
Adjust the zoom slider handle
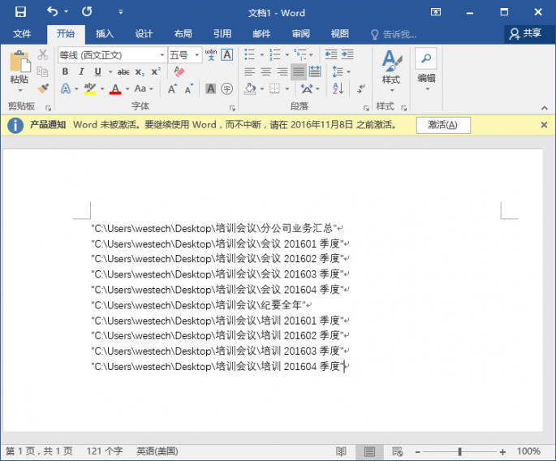459,451
